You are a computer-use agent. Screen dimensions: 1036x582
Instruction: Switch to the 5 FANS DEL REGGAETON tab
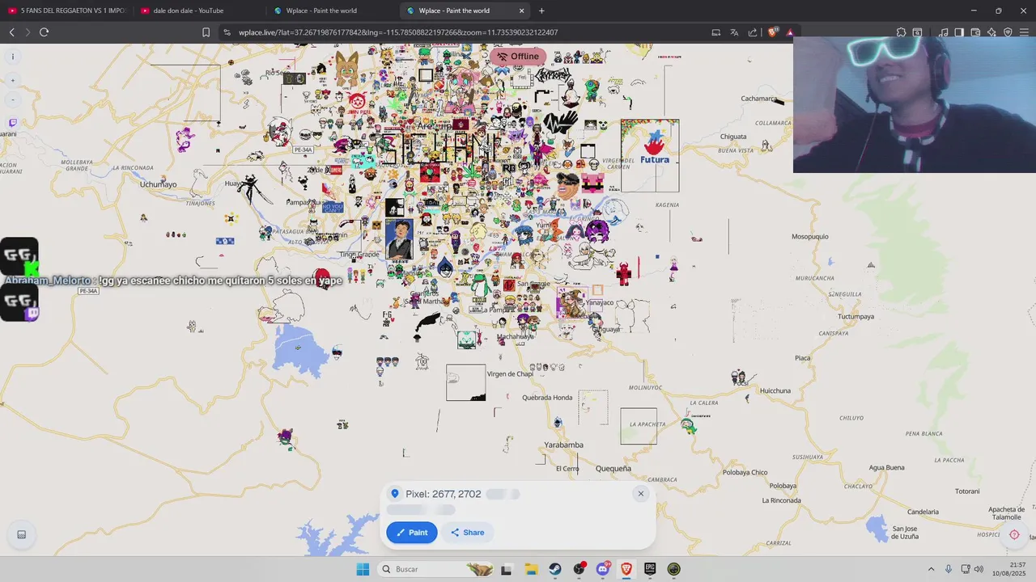pos(66,11)
